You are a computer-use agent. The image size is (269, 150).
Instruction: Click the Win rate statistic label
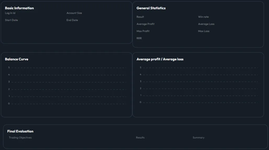tap(203, 17)
